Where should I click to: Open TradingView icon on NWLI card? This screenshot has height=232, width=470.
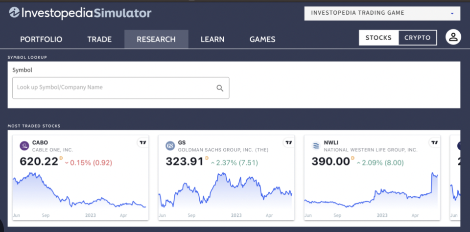pyautogui.click(x=435, y=143)
